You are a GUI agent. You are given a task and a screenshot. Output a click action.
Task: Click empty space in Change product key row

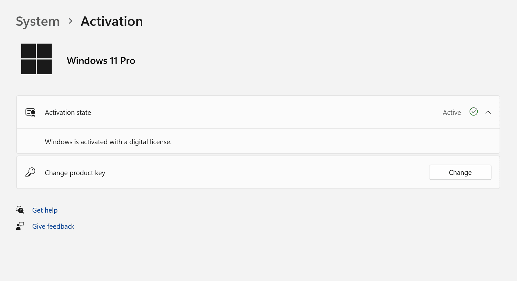(x=258, y=173)
